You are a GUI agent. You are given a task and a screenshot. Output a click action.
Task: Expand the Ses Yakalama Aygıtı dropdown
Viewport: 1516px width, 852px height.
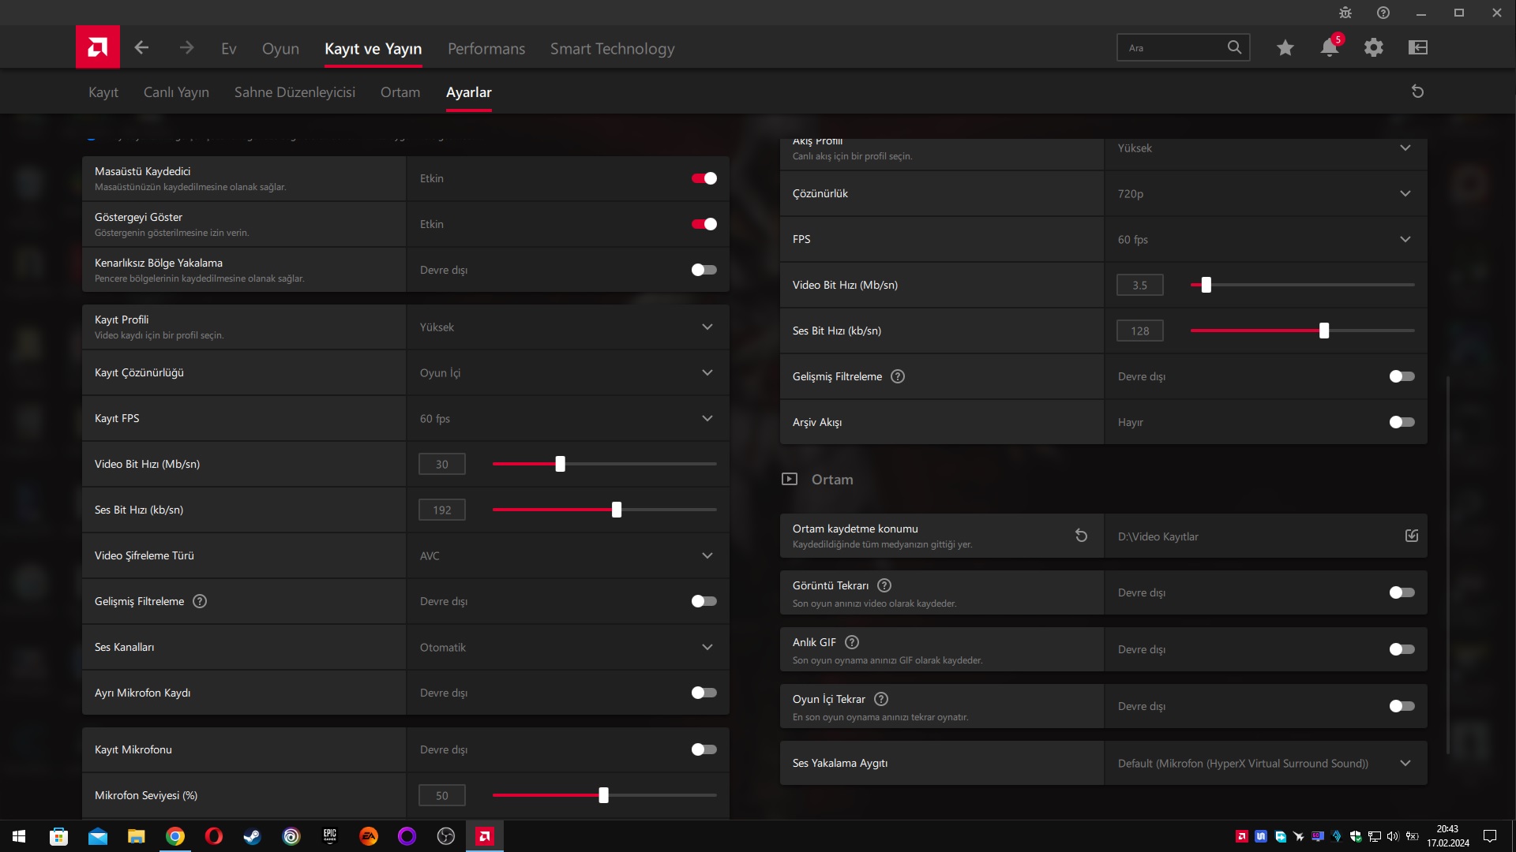point(1405,763)
